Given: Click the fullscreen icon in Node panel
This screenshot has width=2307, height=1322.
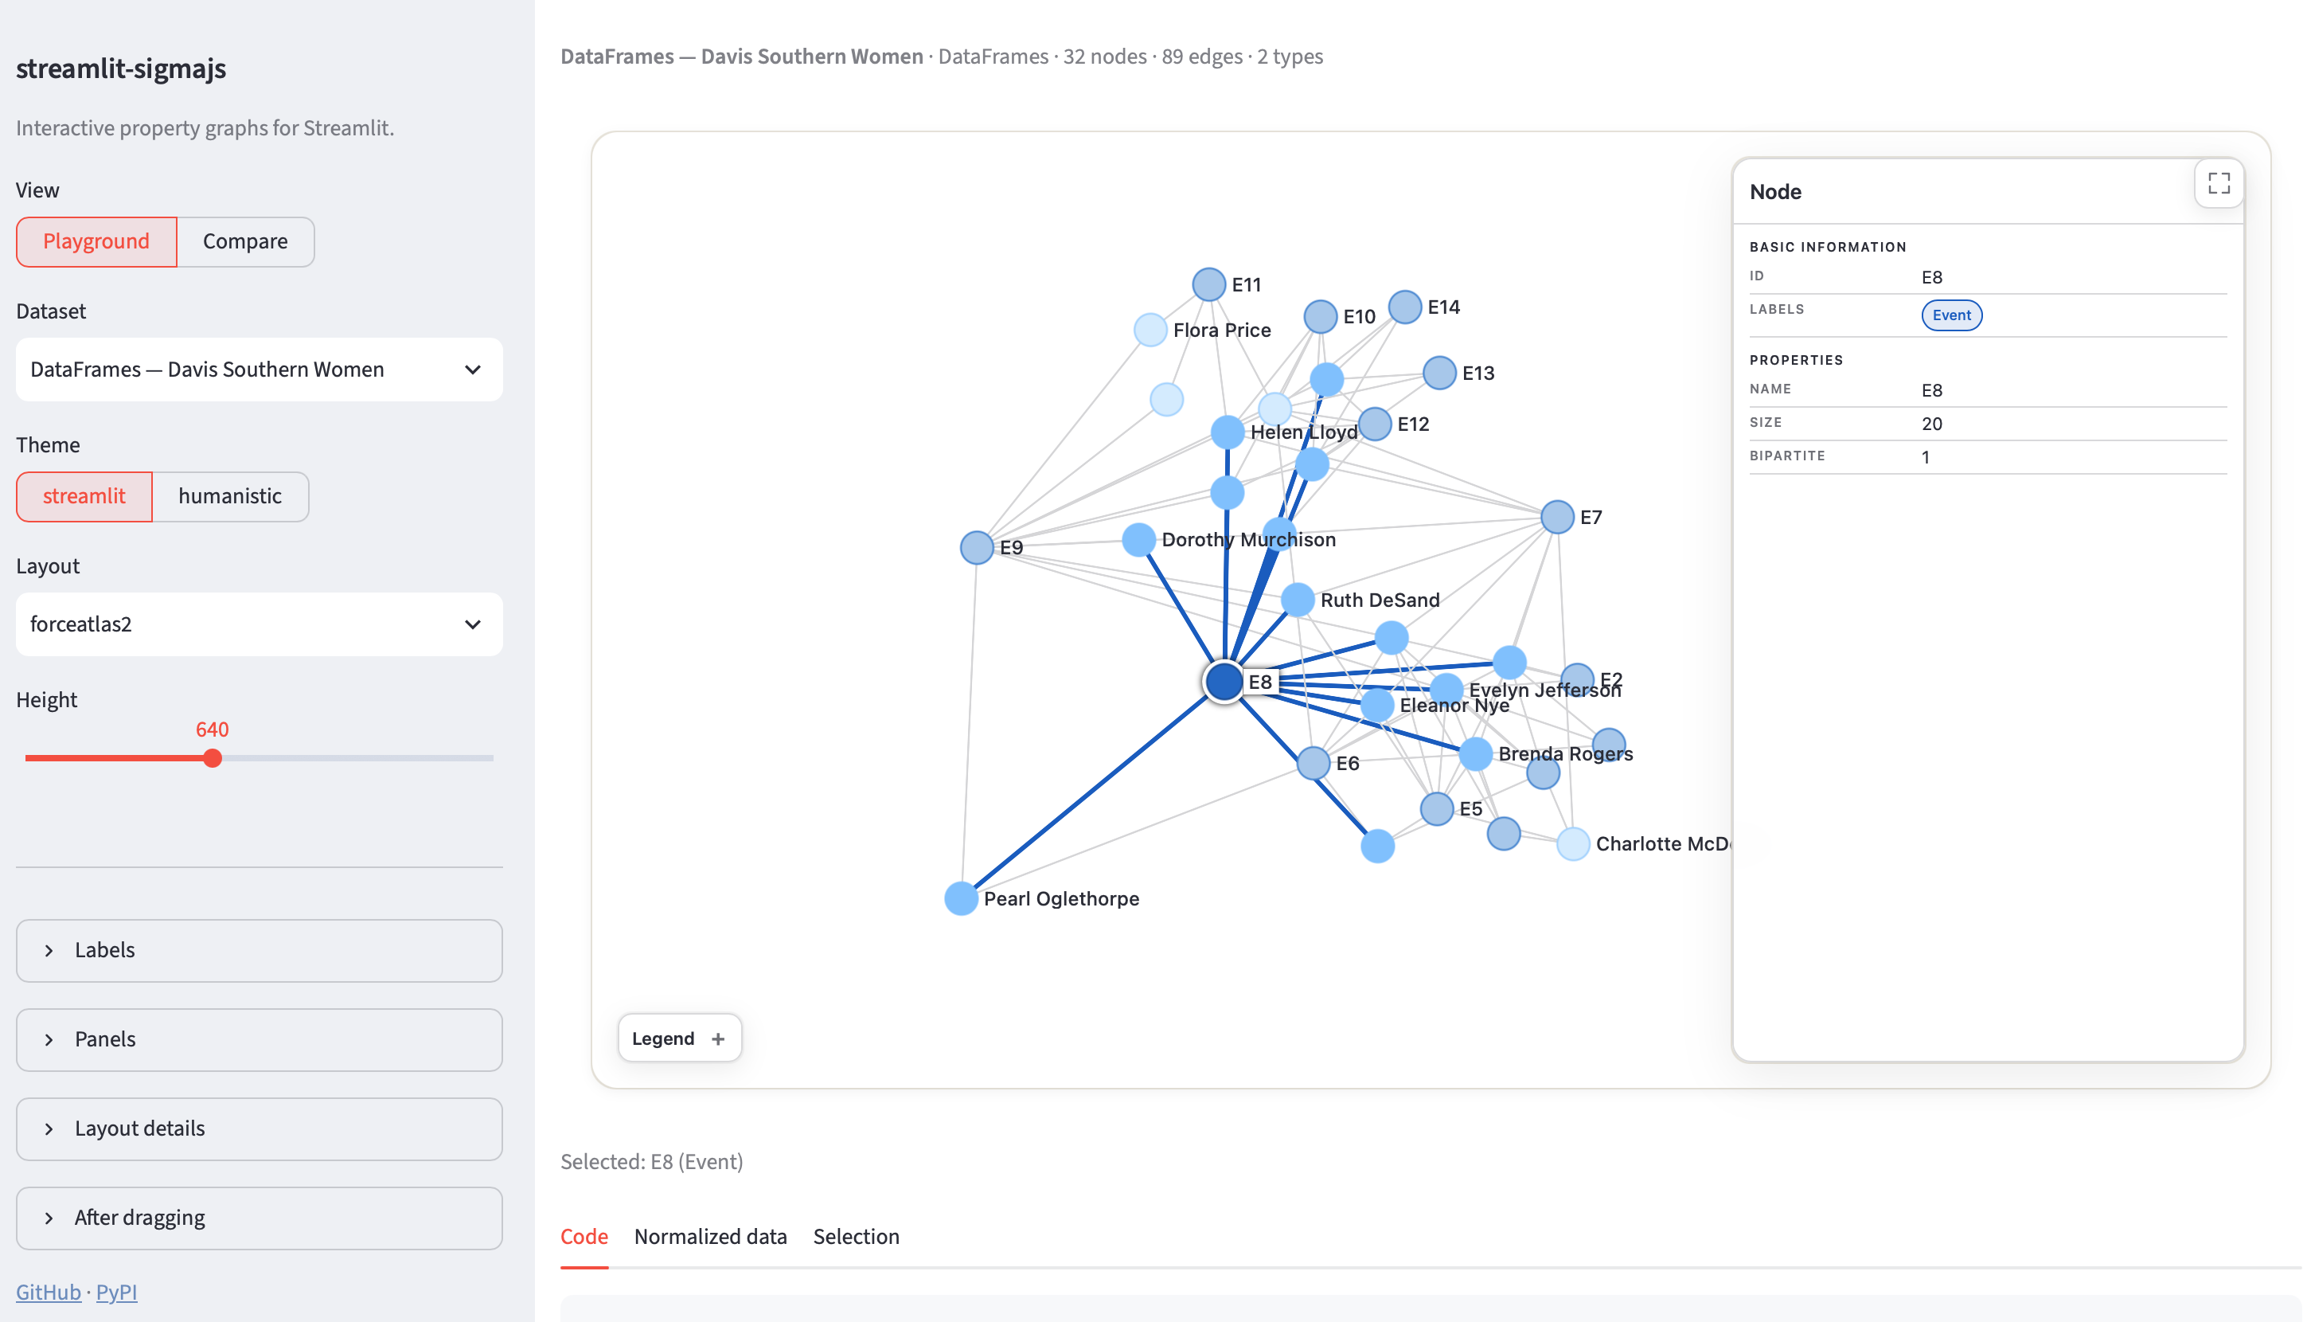Looking at the screenshot, I should click(2218, 183).
